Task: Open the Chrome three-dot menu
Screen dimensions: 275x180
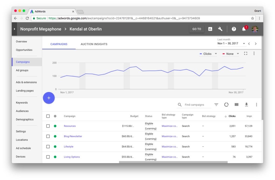Action: point(260,18)
